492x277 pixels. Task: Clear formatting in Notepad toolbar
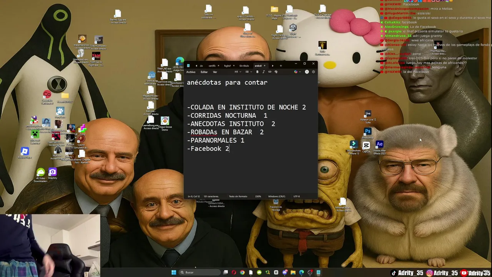[x=276, y=72]
